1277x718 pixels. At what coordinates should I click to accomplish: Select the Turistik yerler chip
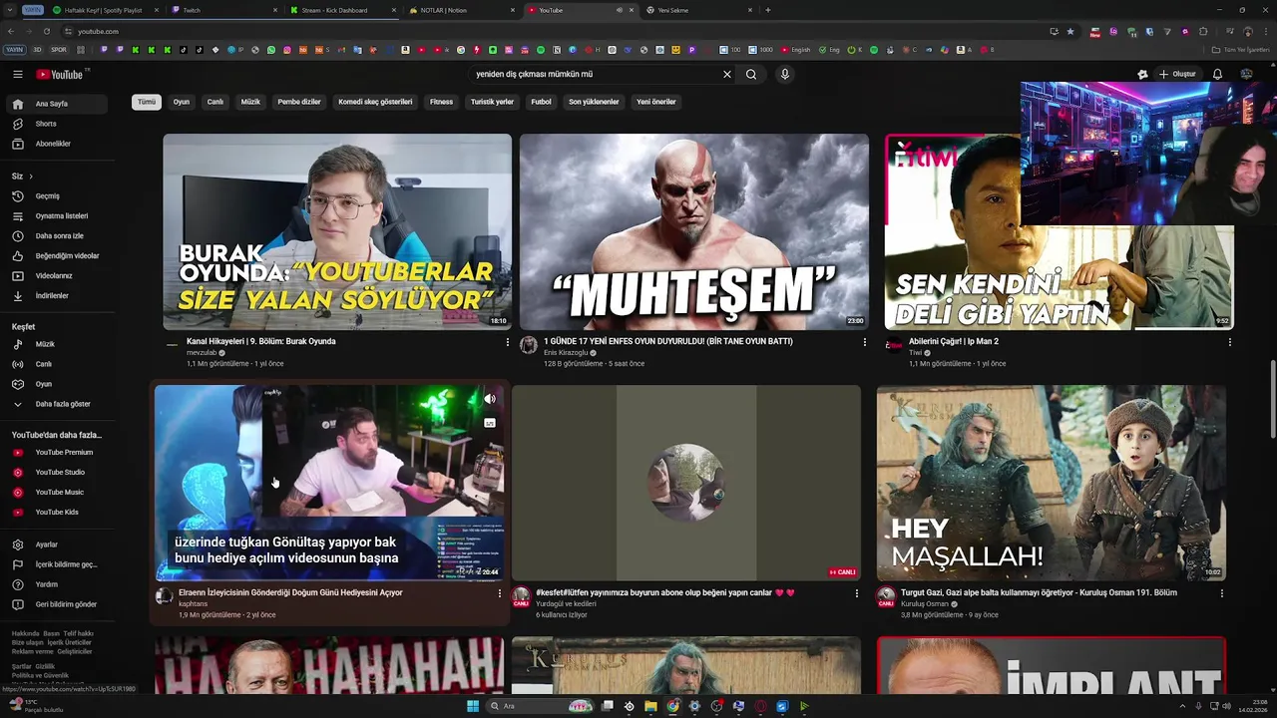pos(492,102)
